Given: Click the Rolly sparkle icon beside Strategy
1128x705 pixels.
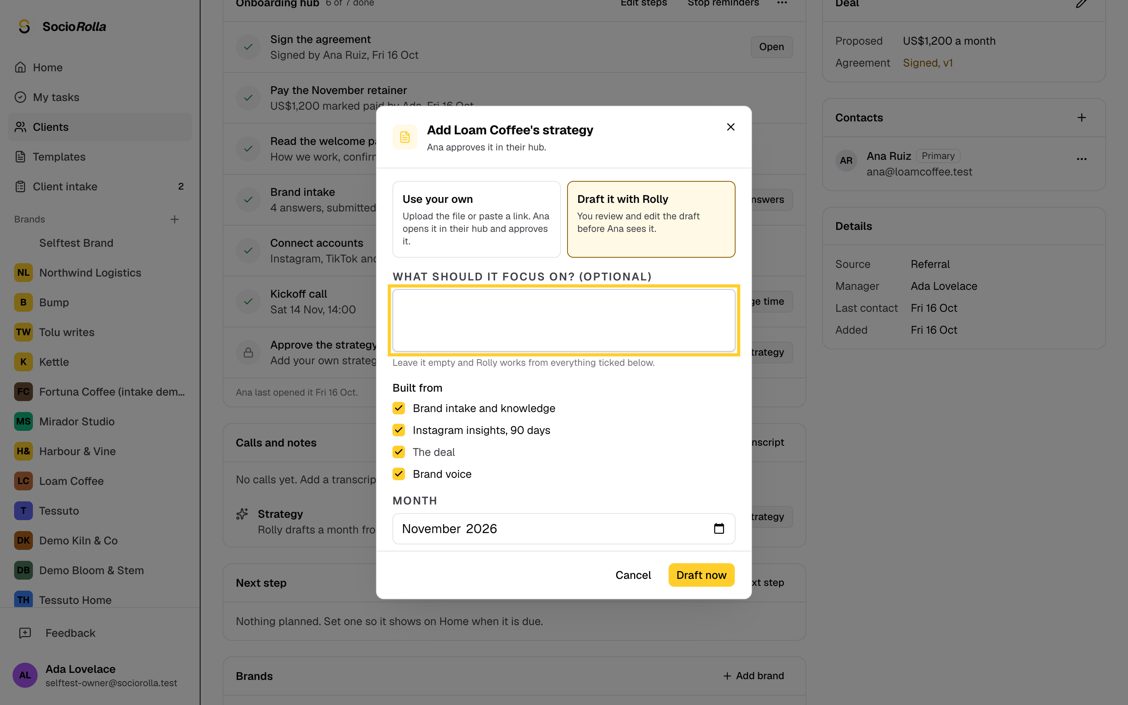Looking at the screenshot, I should [242, 514].
